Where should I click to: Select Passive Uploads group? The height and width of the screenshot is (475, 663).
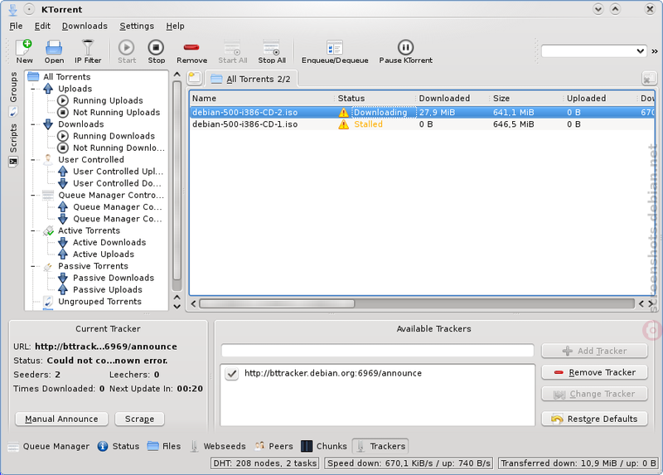point(107,290)
